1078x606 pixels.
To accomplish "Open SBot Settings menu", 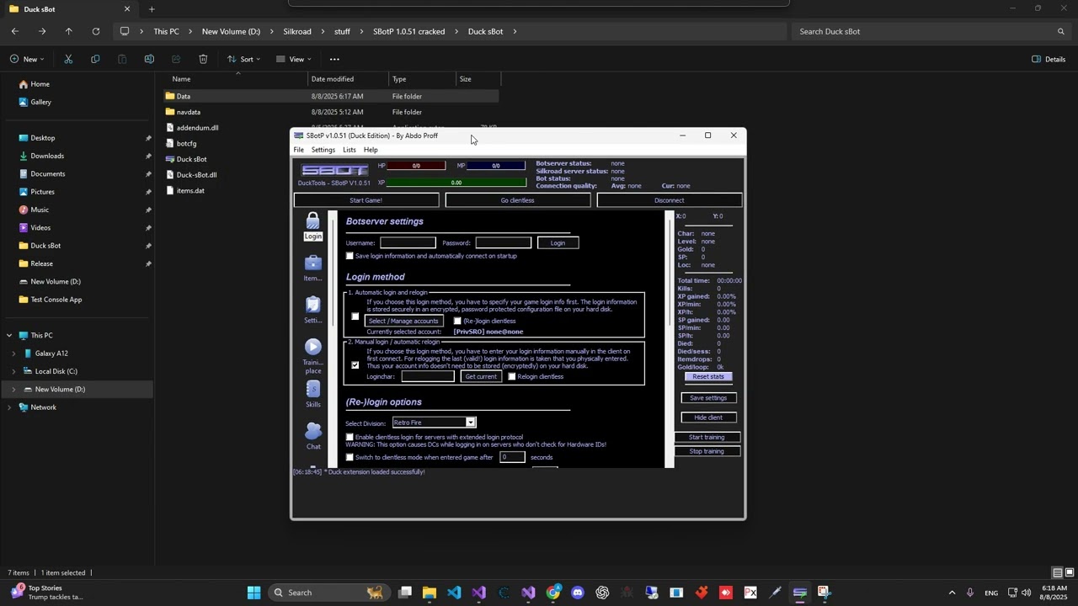I will (x=323, y=150).
